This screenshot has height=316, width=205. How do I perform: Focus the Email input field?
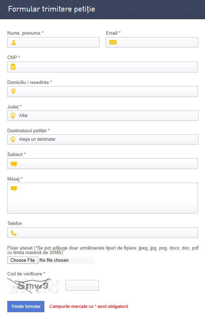tap(152, 42)
